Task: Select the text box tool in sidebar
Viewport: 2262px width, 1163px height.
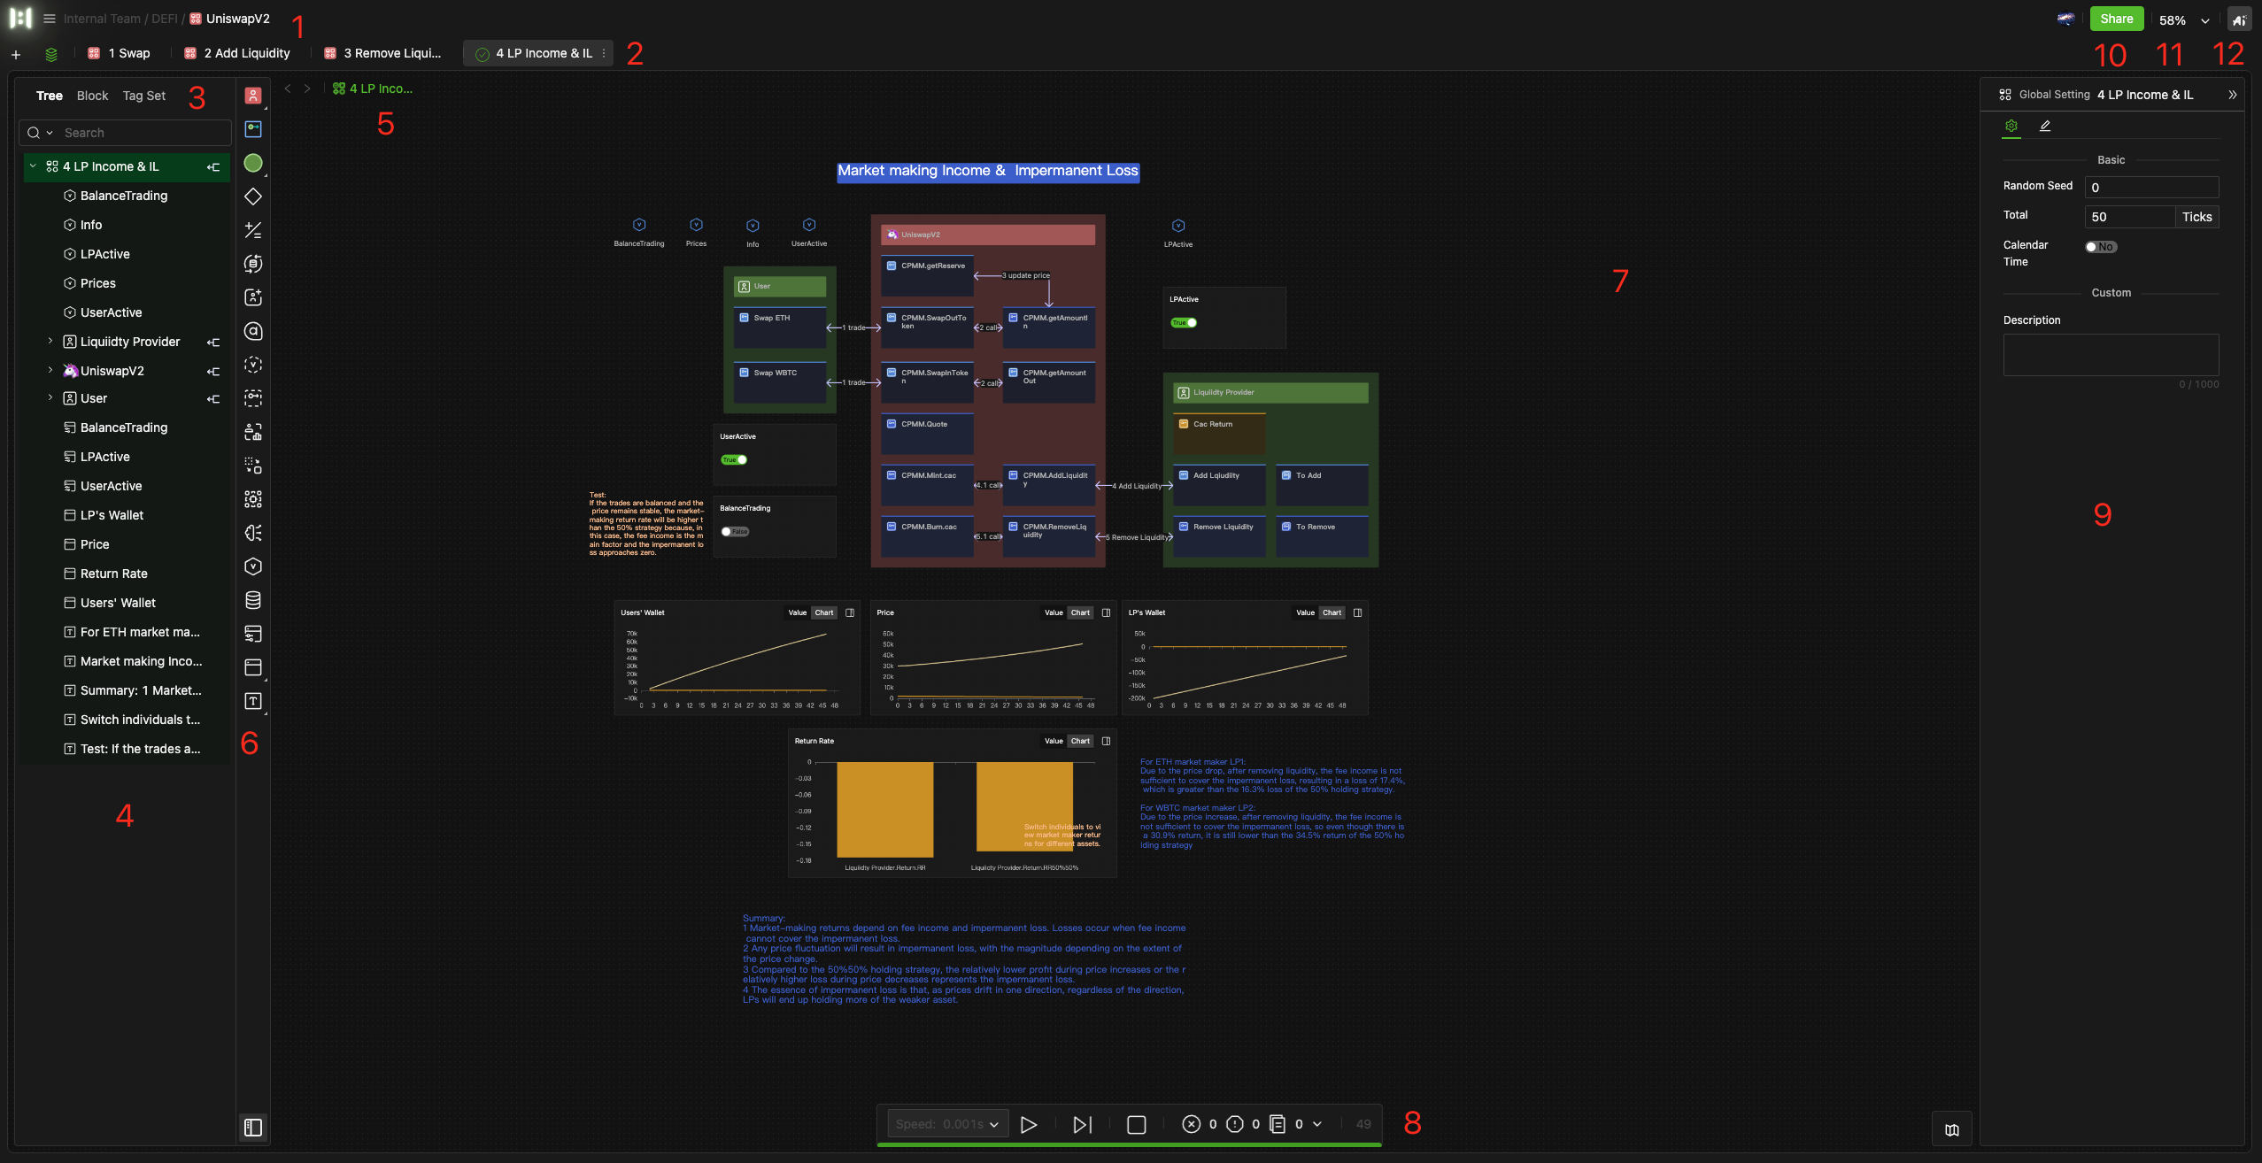Action: pos(253,701)
